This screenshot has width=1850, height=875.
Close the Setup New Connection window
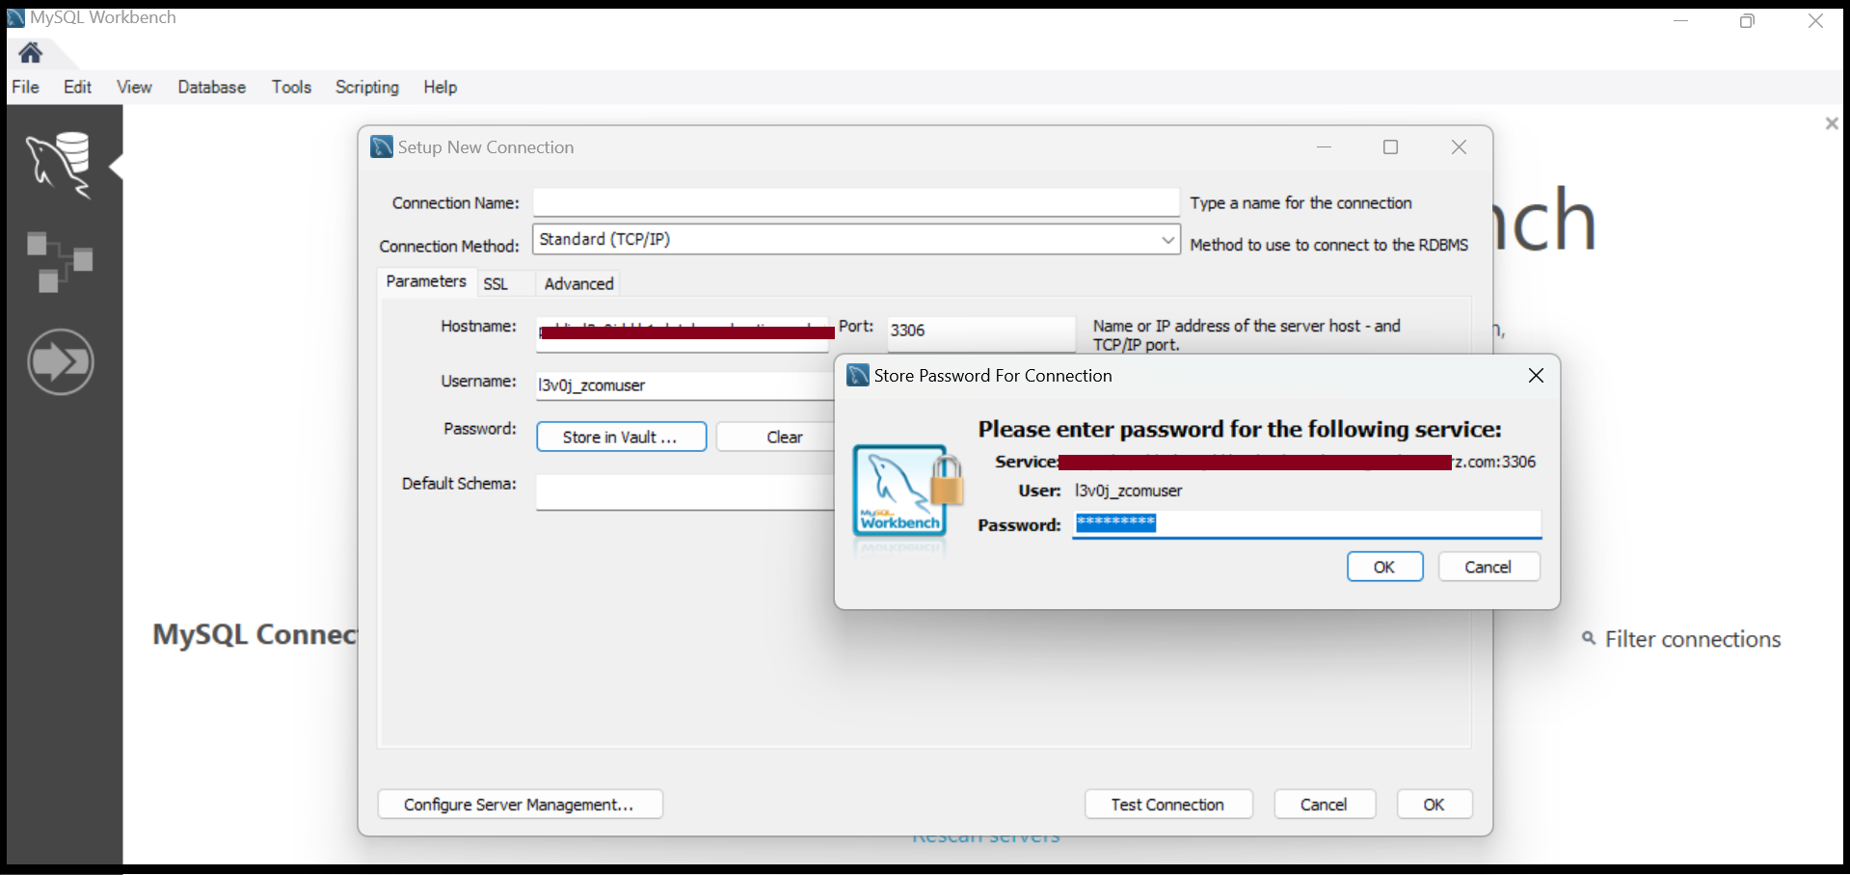click(x=1459, y=146)
